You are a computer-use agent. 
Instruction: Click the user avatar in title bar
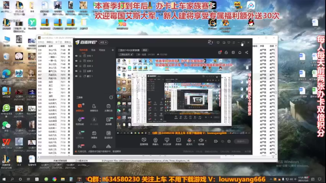coord(210,42)
